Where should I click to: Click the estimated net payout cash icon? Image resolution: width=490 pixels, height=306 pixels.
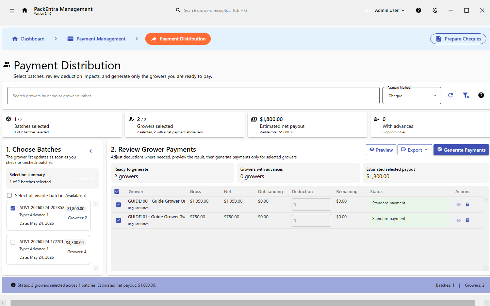(254, 119)
